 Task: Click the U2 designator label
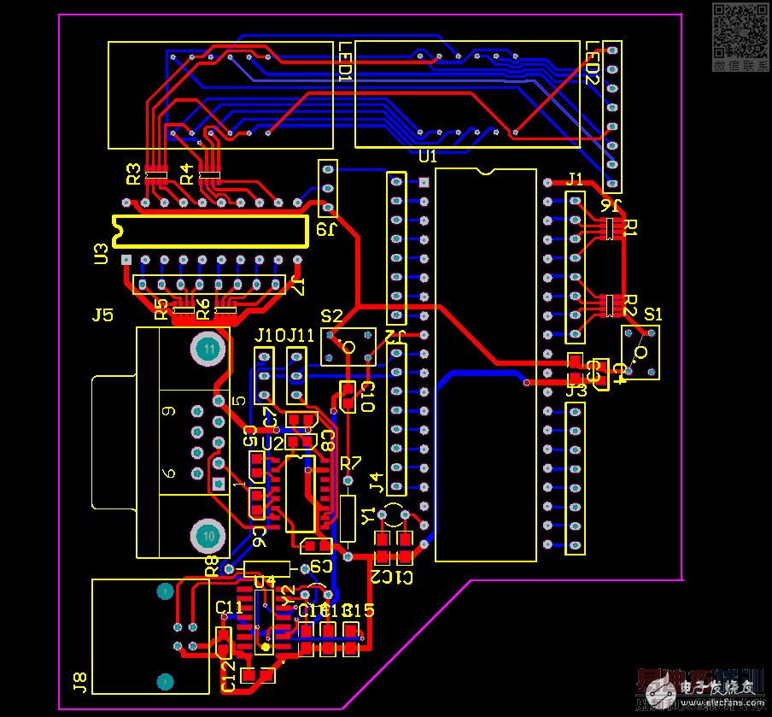click(x=272, y=444)
